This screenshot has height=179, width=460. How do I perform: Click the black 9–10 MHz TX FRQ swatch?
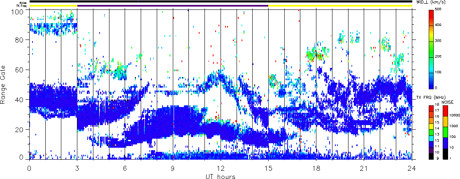click(431, 156)
